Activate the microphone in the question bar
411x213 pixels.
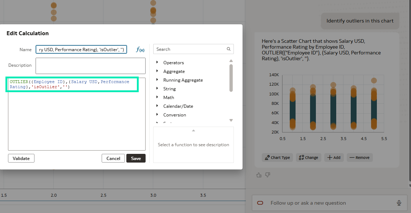tap(399, 203)
